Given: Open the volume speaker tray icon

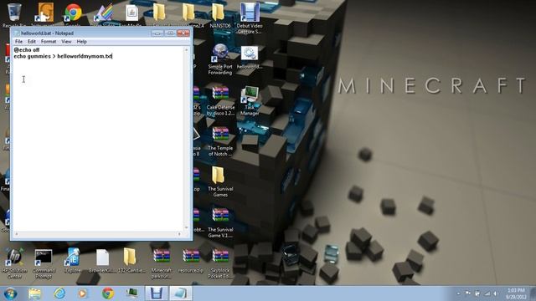Looking at the screenshot, I should [495, 293].
